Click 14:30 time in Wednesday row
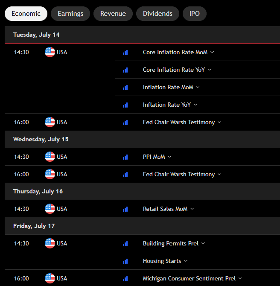The image size is (280, 286). point(21,157)
